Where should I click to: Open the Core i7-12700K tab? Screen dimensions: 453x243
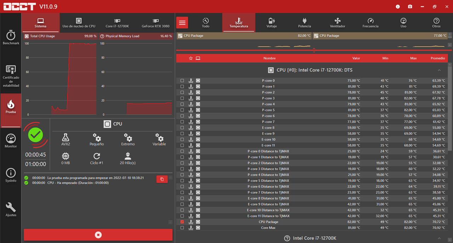pyautogui.click(x=117, y=23)
